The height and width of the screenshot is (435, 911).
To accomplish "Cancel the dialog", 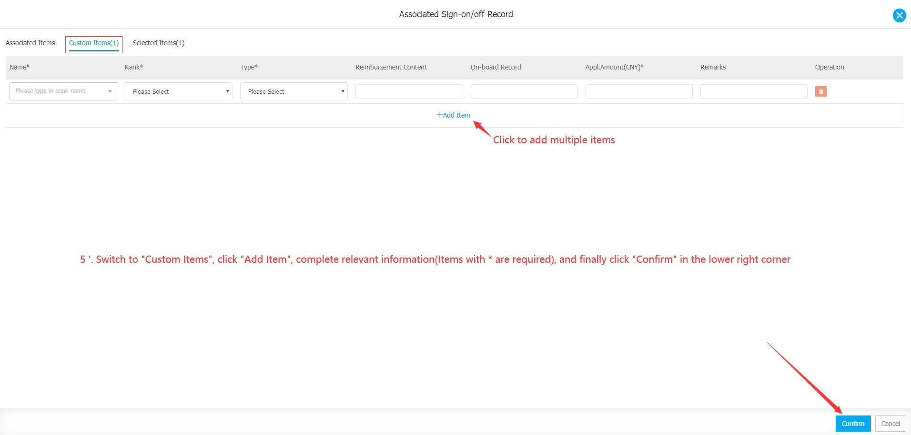I will click(x=891, y=424).
